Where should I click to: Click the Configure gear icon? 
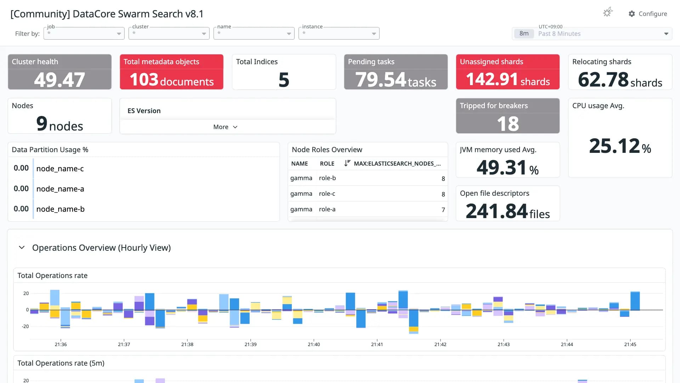[632, 13]
